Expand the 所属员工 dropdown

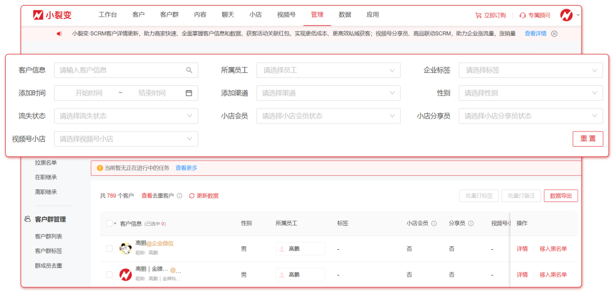click(x=328, y=71)
